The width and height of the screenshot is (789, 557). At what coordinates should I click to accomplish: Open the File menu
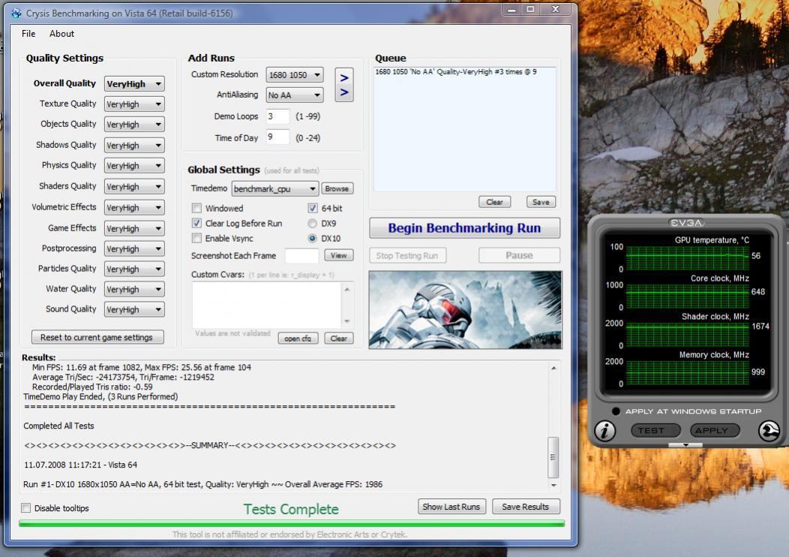[x=28, y=33]
